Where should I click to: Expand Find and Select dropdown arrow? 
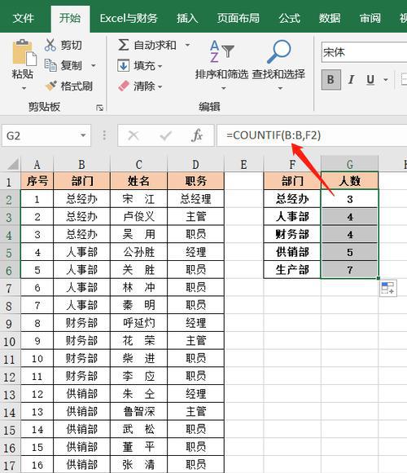pos(280,88)
